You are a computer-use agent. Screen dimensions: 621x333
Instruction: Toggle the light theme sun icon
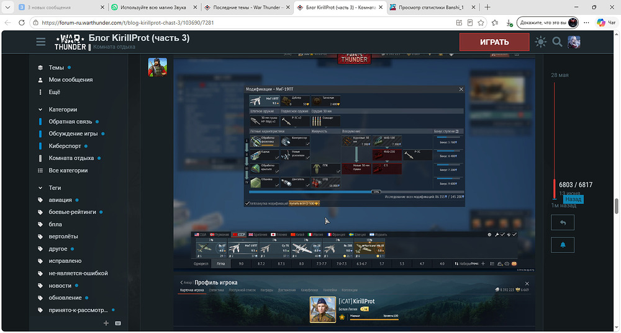(541, 42)
